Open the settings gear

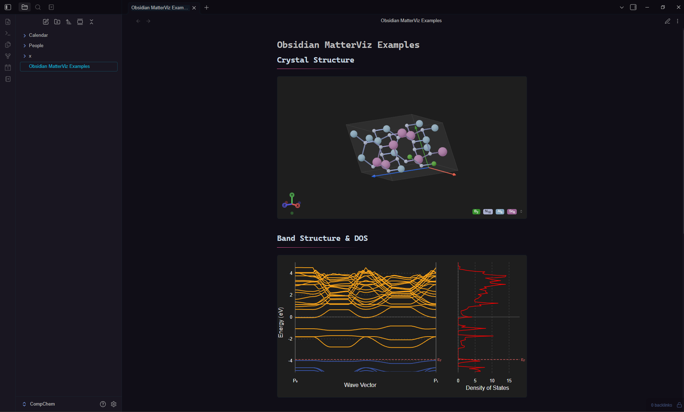pyautogui.click(x=114, y=404)
